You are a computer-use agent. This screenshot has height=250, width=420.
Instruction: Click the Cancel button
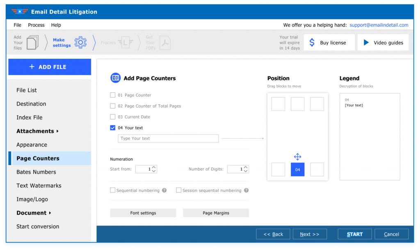click(391, 234)
